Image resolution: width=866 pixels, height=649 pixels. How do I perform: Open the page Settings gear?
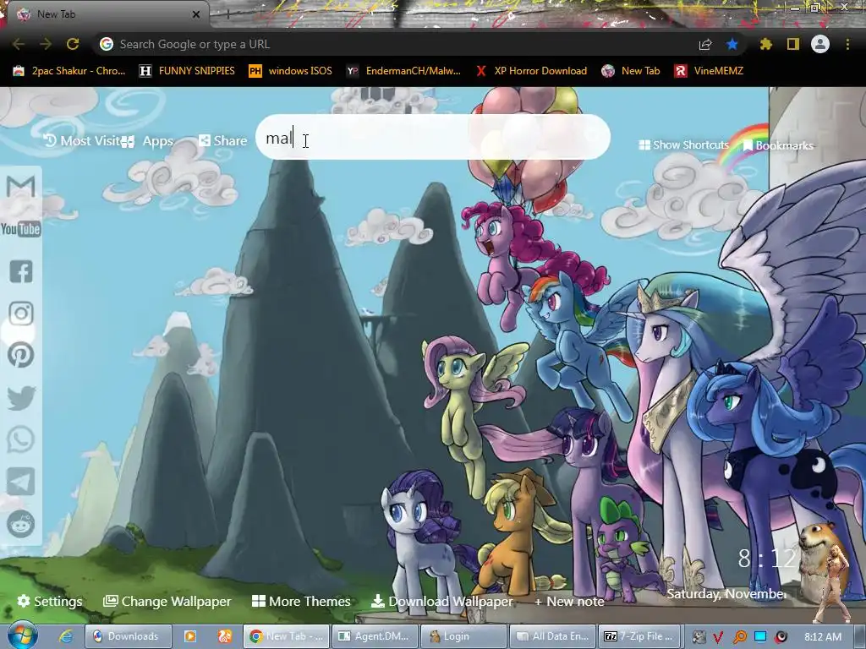[x=50, y=601]
